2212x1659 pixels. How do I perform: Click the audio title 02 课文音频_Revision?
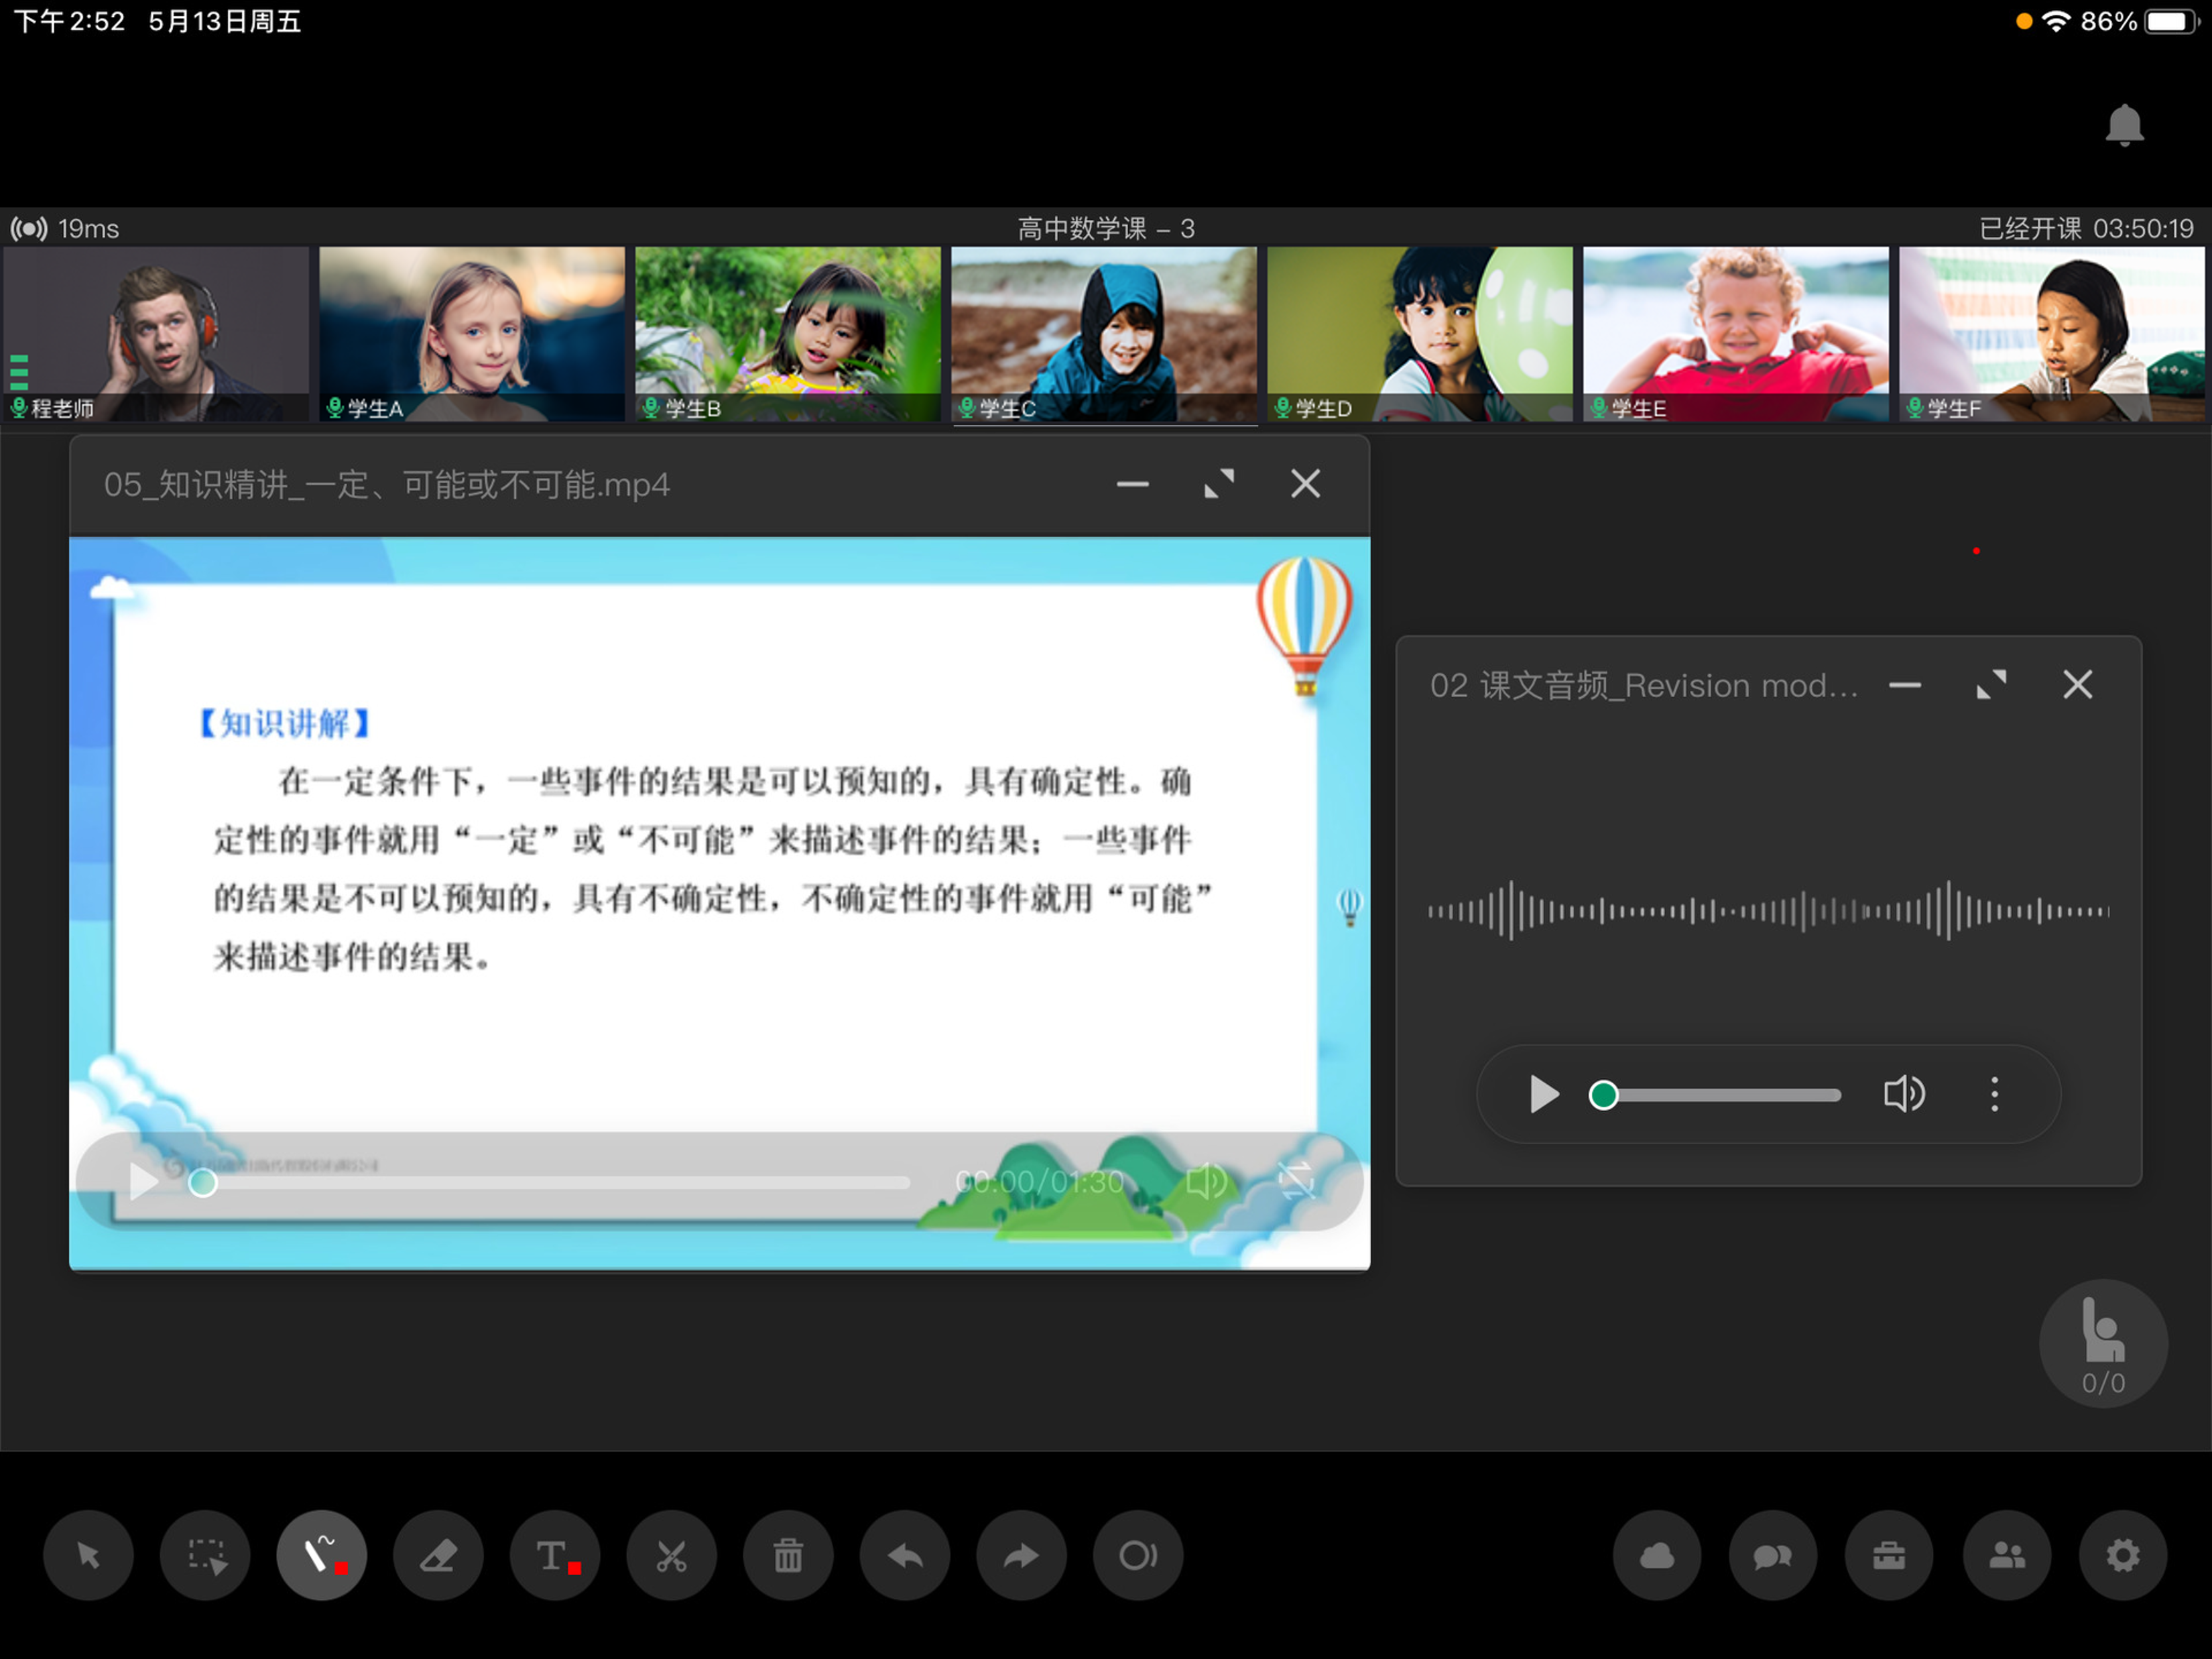click(1644, 686)
